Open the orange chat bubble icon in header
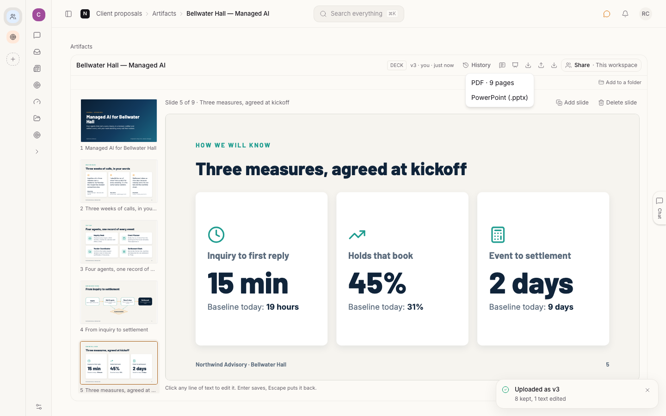The height and width of the screenshot is (416, 666). pos(607,14)
